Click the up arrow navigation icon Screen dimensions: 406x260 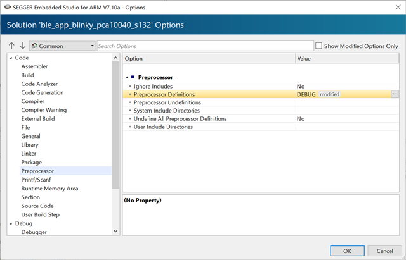point(11,46)
